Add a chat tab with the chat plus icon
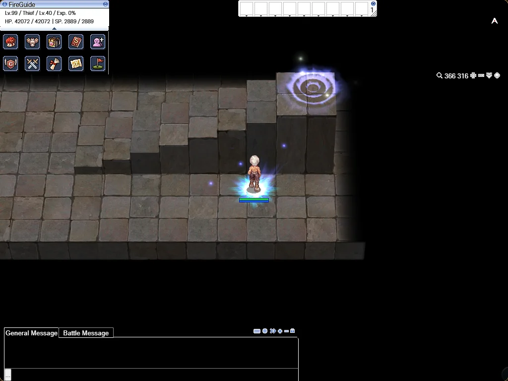Image resolution: width=508 pixels, height=381 pixels. [x=280, y=331]
